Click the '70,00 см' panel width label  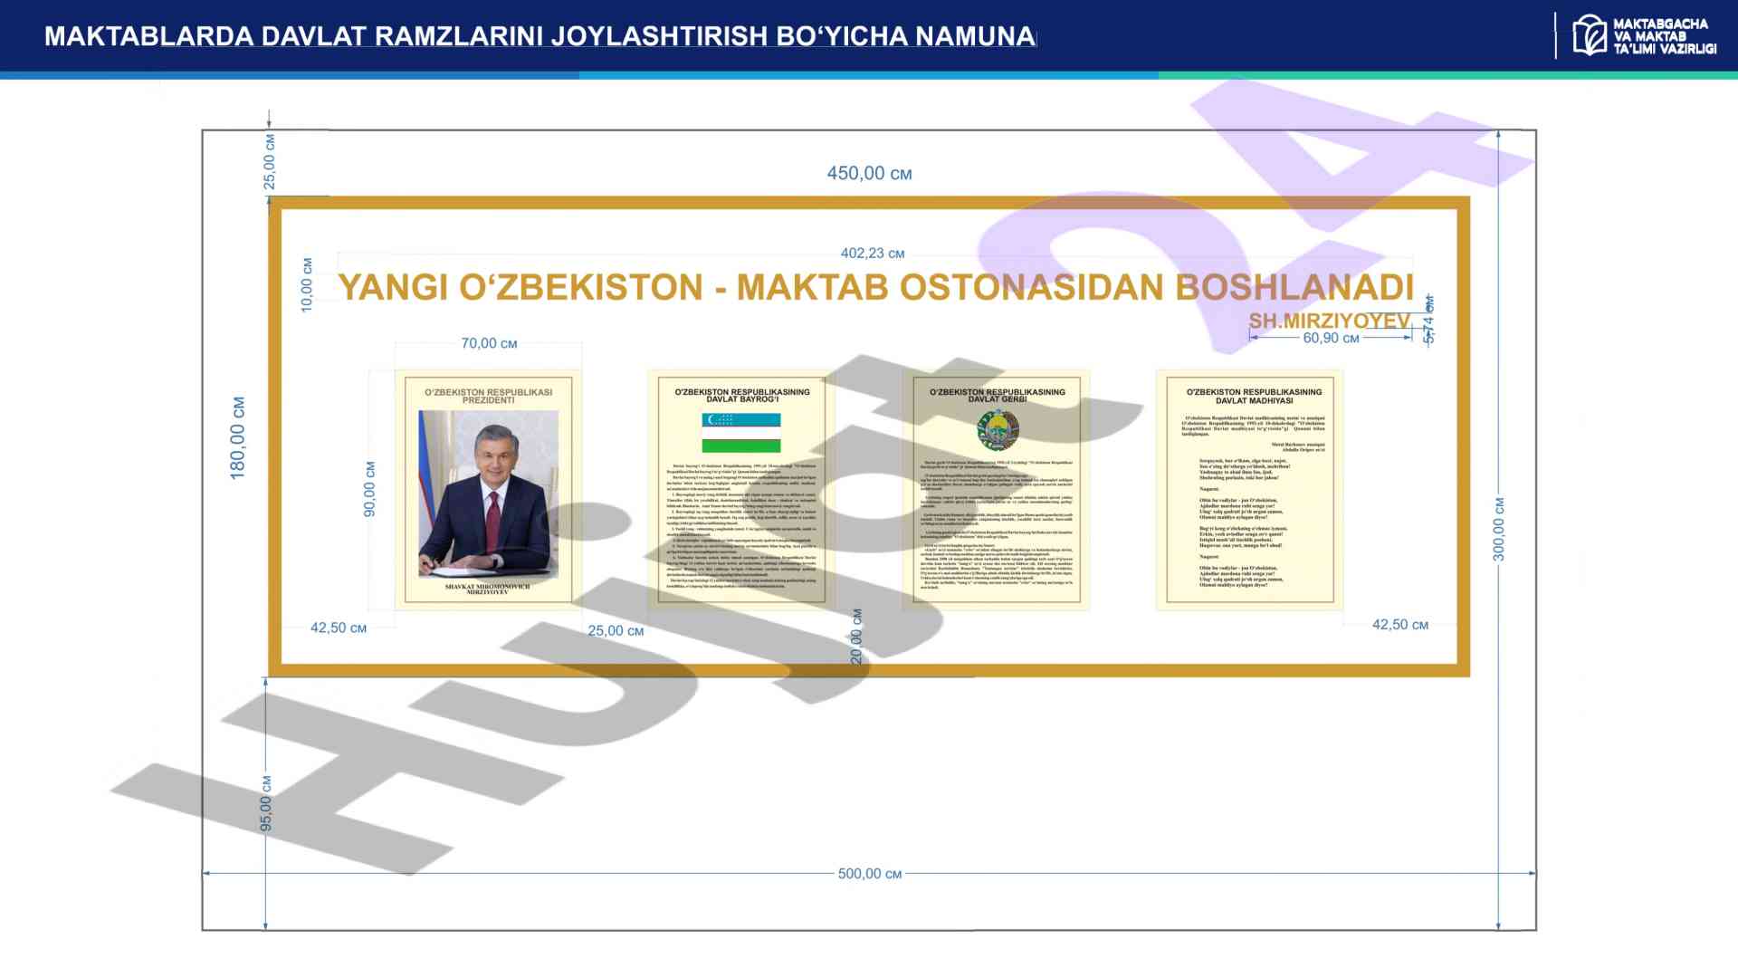(489, 343)
